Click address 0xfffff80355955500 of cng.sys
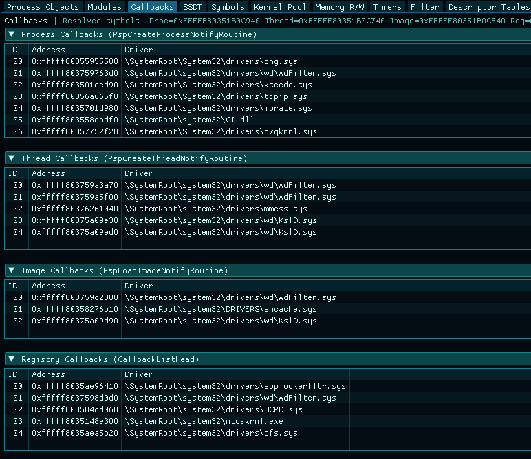This screenshot has height=459, width=531. [x=75, y=61]
